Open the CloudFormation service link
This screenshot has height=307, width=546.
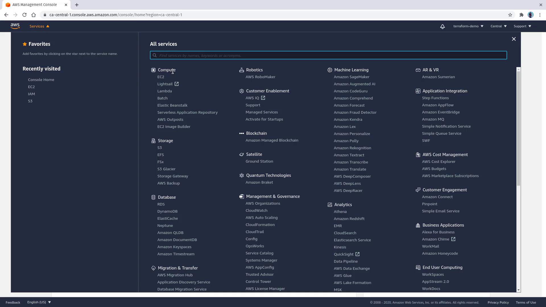pyautogui.click(x=260, y=225)
